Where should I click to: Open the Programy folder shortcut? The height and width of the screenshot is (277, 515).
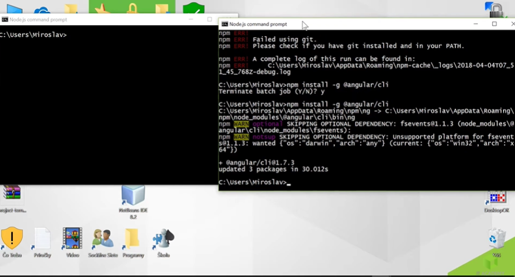tap(133, 239)
